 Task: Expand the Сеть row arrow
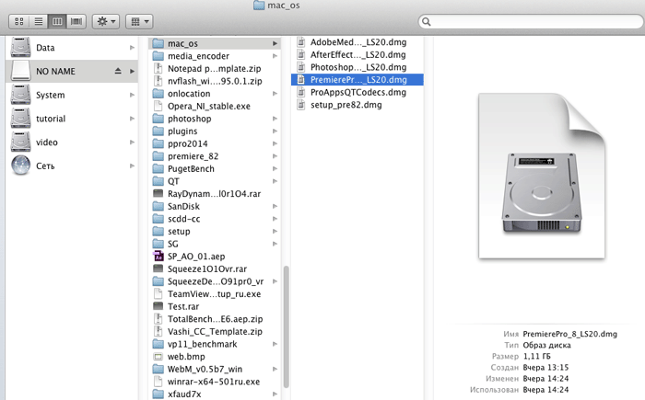point(132,166)
